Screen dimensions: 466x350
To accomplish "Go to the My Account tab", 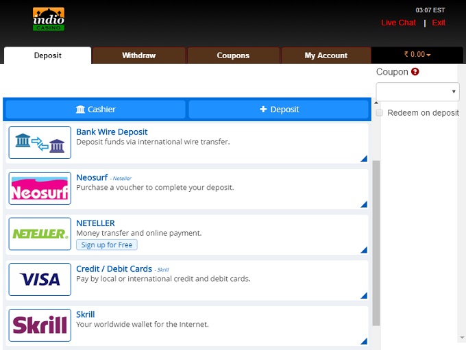I will pos(326,55).
